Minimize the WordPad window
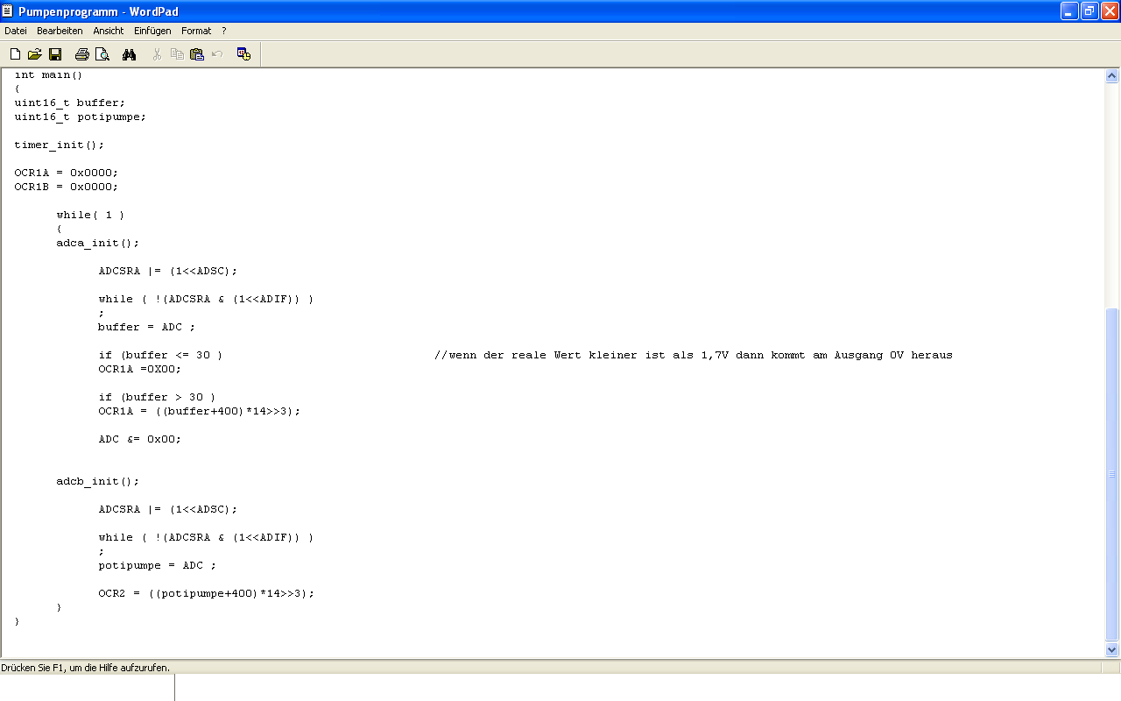Screen dimensions: 1121x701 click(x=1069, y=11)
